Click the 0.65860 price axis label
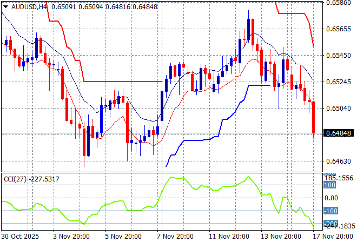 click(339, 3)
